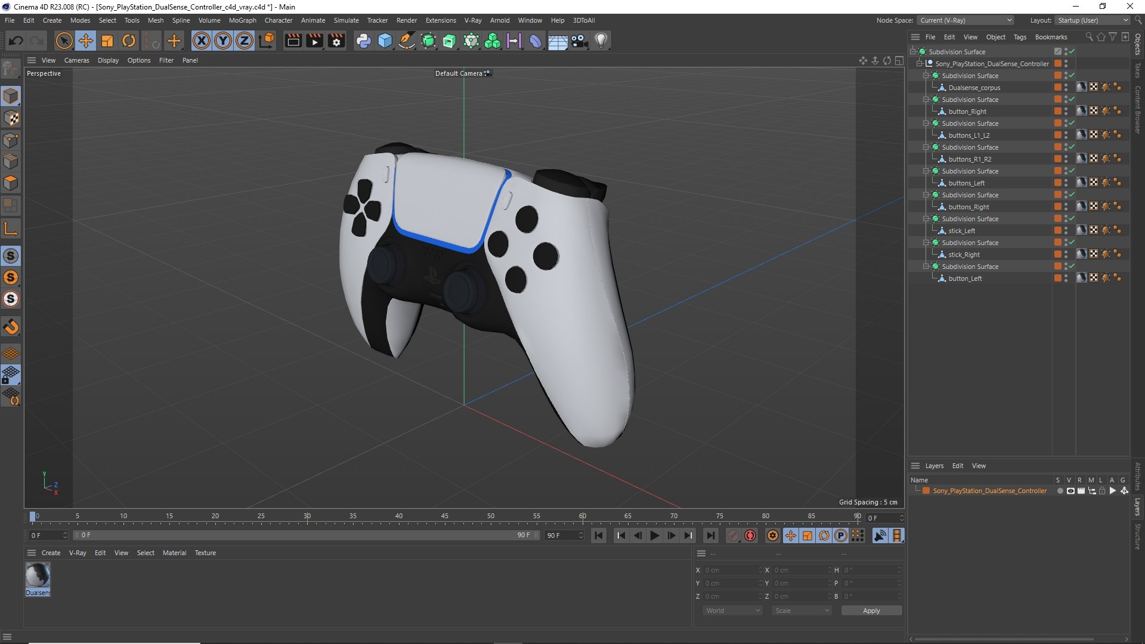1145x644 pixels.
Task: Collapse Subdivision Surface above button_Right
Action: (x=926, y=100)
